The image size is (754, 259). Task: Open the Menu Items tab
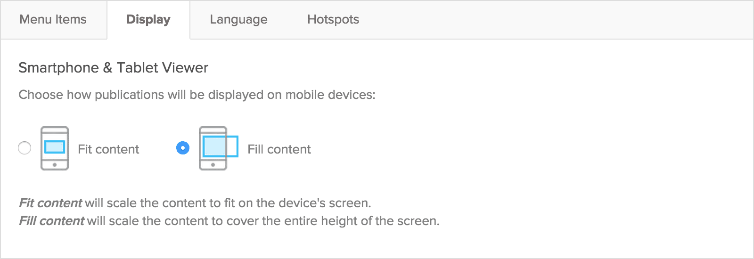(x=53, y=19)
